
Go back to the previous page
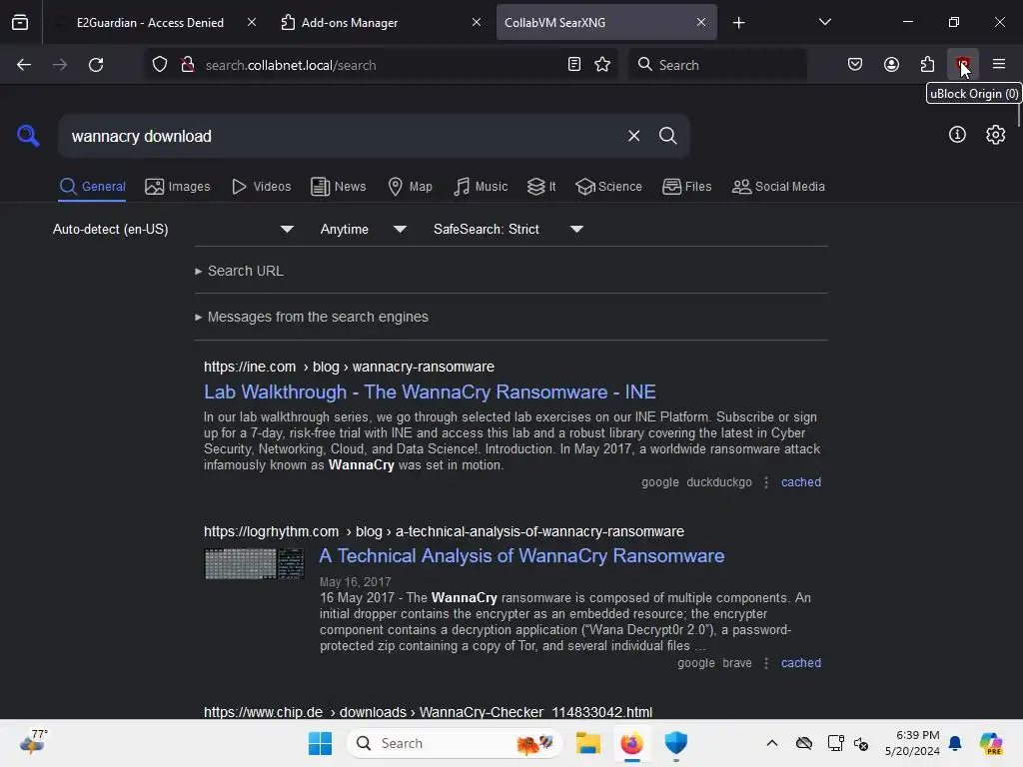(24, 65)
